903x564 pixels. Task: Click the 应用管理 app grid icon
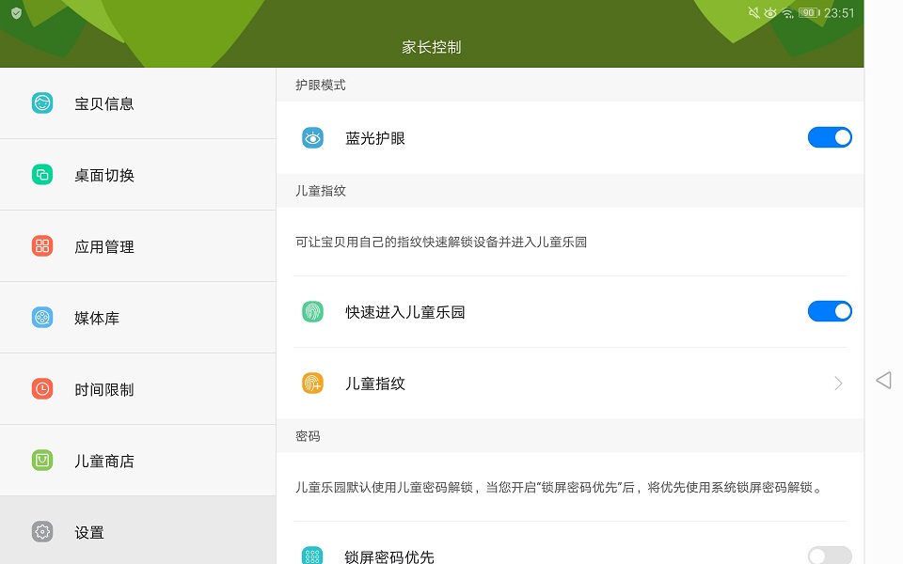(42, 245)
